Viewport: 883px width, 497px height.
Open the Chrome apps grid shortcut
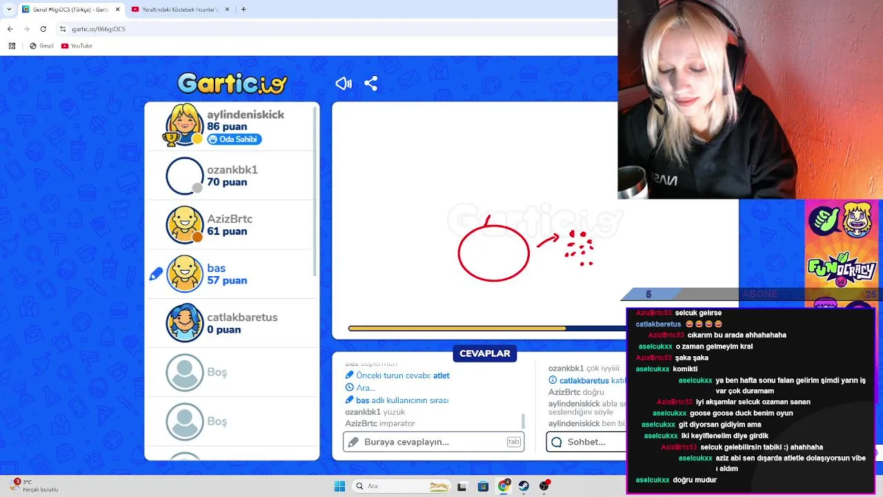(12, 46)
